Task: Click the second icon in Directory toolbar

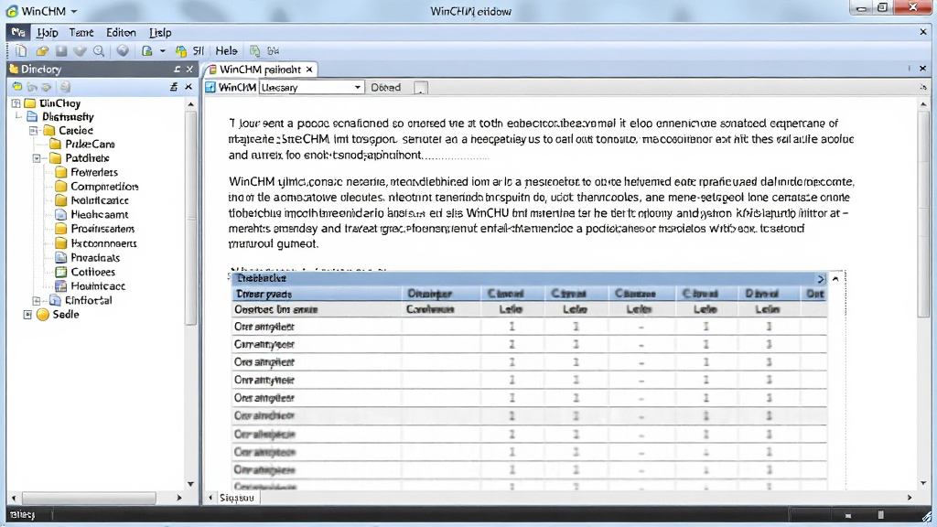Action: pos(32,87)
